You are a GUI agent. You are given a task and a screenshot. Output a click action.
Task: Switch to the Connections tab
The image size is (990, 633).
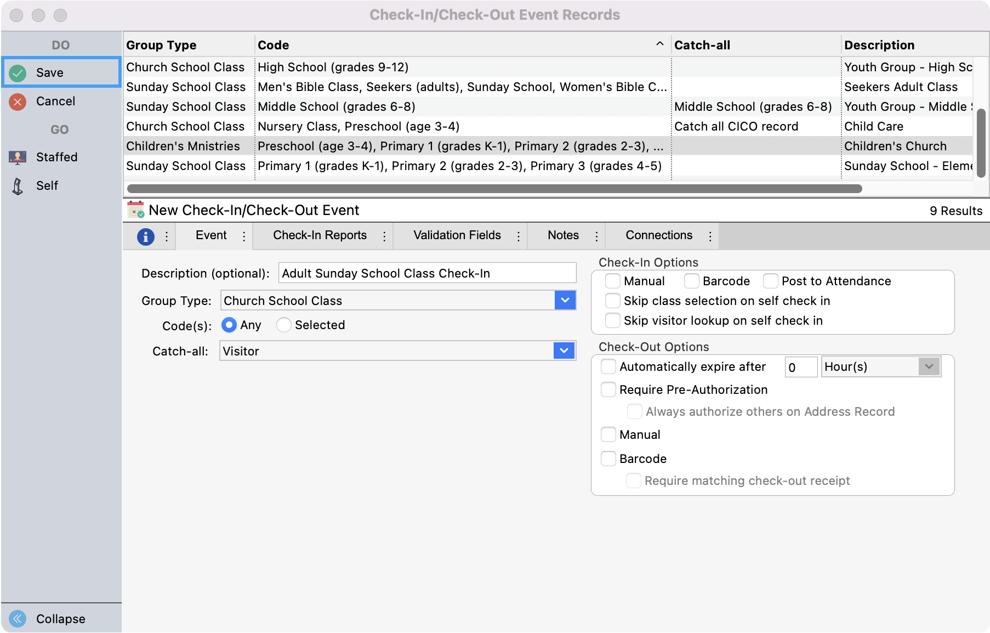658,235
